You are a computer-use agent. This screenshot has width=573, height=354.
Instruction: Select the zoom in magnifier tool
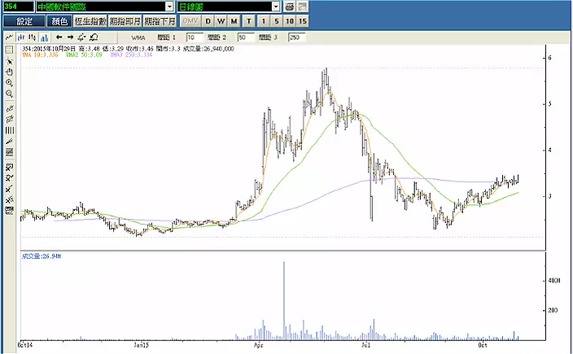pos(9,82)
